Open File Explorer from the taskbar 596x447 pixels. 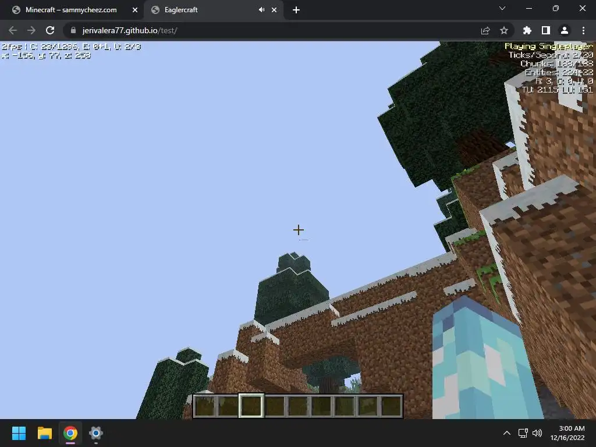[44, 433]
